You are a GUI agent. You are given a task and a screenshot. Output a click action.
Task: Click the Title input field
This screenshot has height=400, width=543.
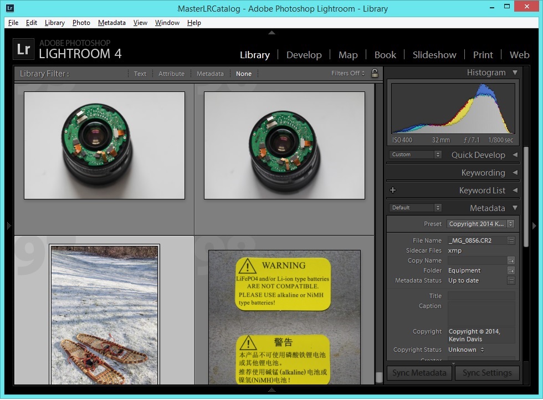tap(481, 296)
